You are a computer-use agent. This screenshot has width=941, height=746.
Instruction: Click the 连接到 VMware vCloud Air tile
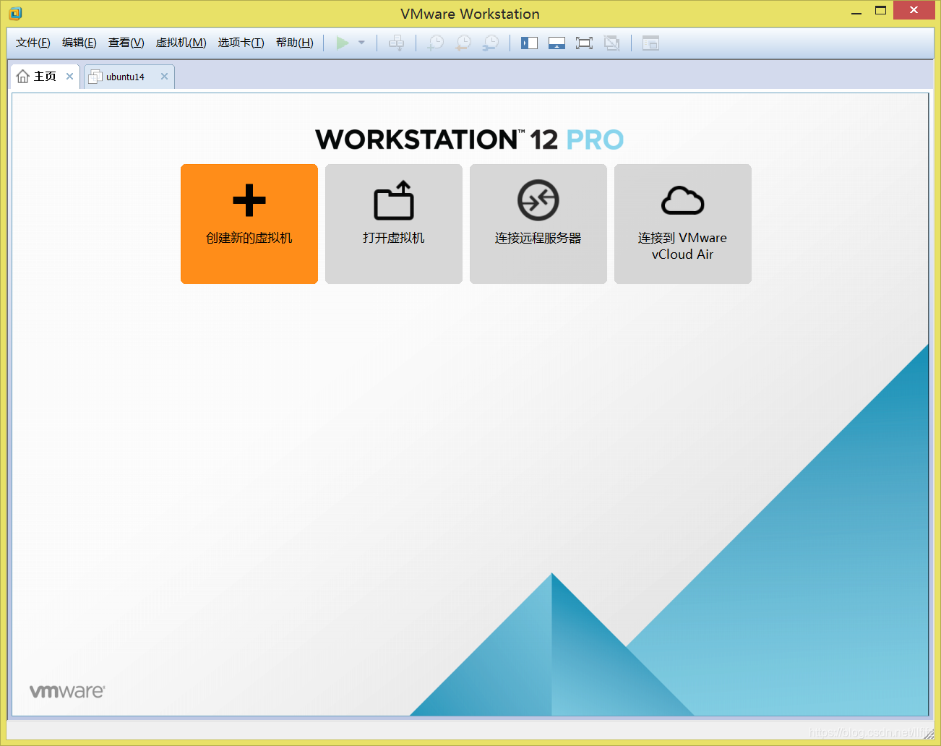[683, 224]
